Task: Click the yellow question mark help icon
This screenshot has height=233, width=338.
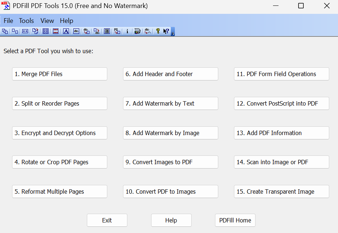Action: coord(158,31)
